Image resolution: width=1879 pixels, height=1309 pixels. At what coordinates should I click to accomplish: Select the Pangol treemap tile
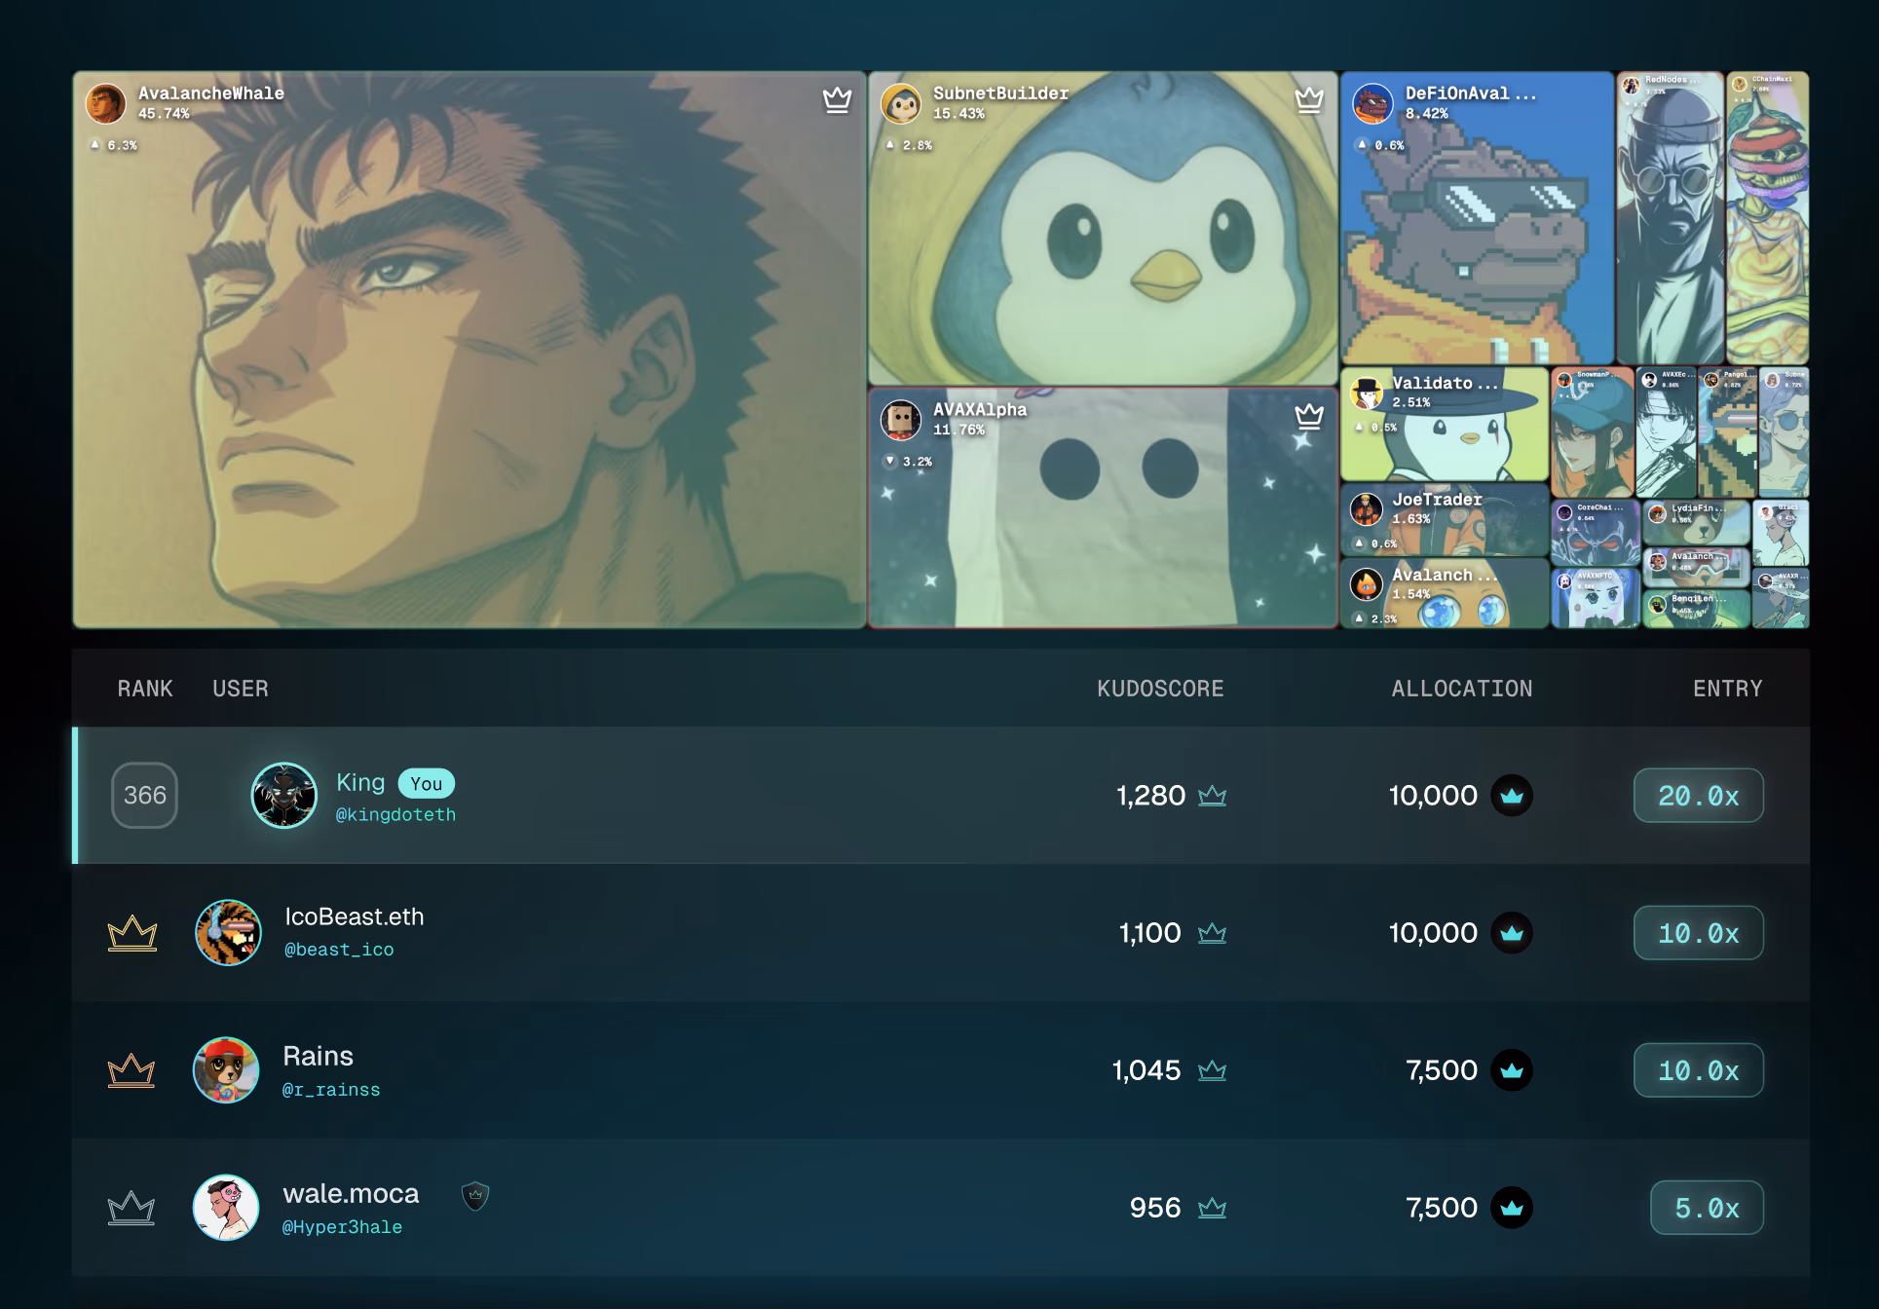[1727, 432]
